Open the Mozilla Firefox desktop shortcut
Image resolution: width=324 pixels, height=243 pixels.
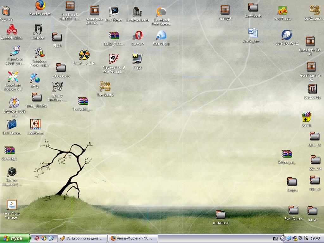tap(40, 6)
